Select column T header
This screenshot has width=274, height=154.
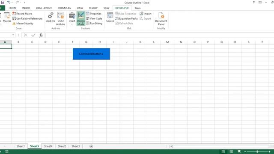click(x=262, y=42)
